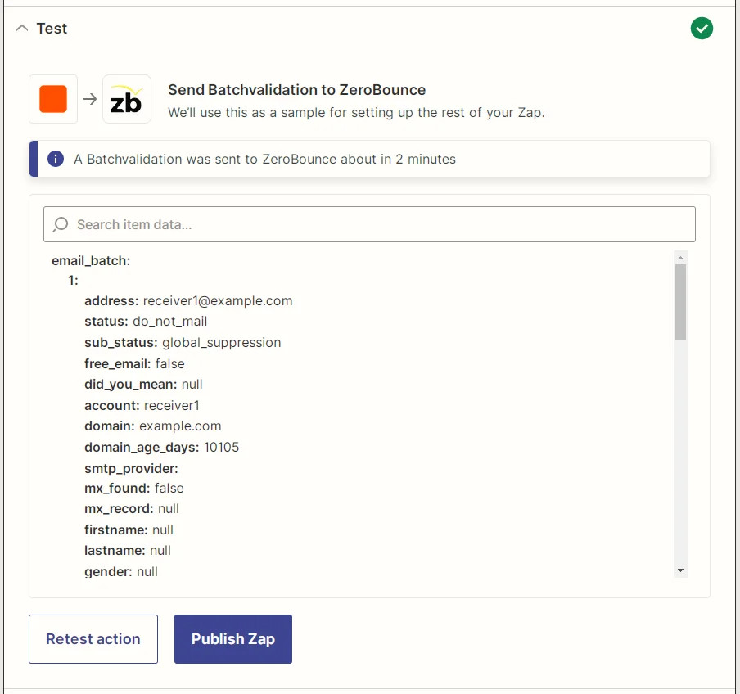This screenshot has height=694, width=740.
Task: Click the scrollbar down arrow
Action: (x=680, y=570)
